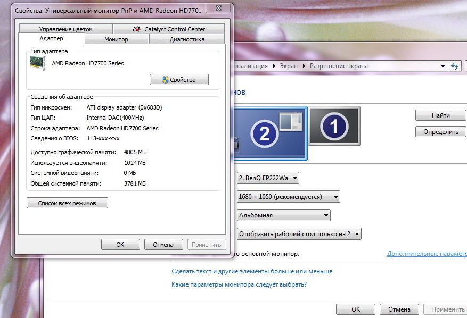
Task: Open the address bar history dropdown arrow
Action: point(443,66)
